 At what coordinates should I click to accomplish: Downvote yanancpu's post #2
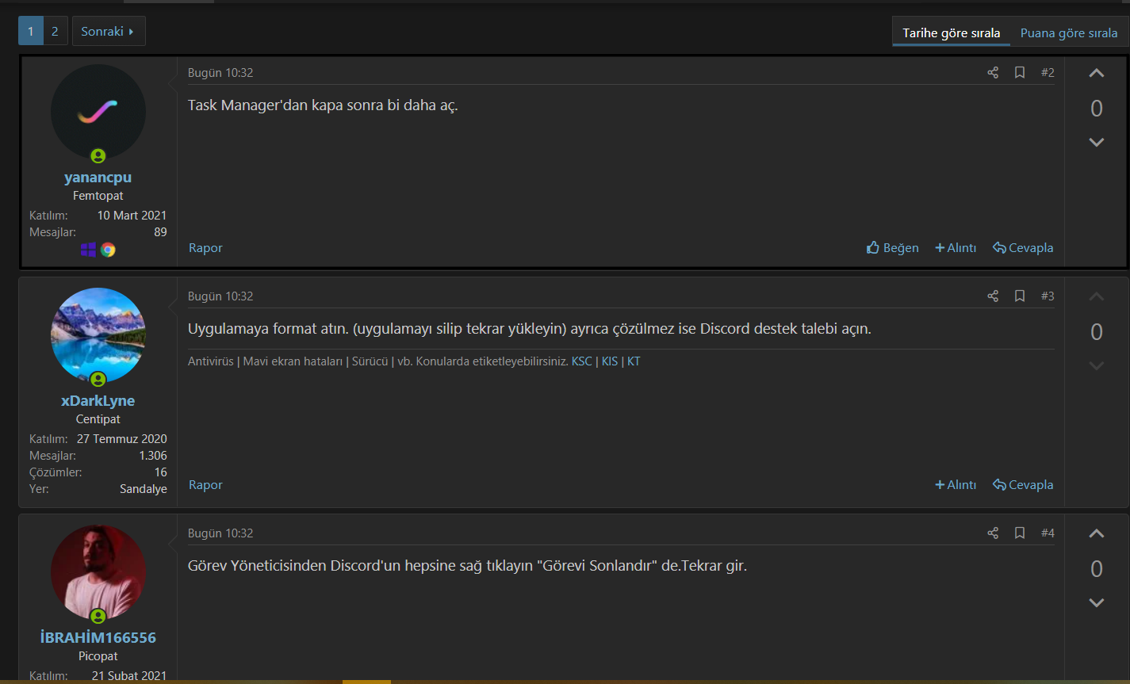[1096, 143]
